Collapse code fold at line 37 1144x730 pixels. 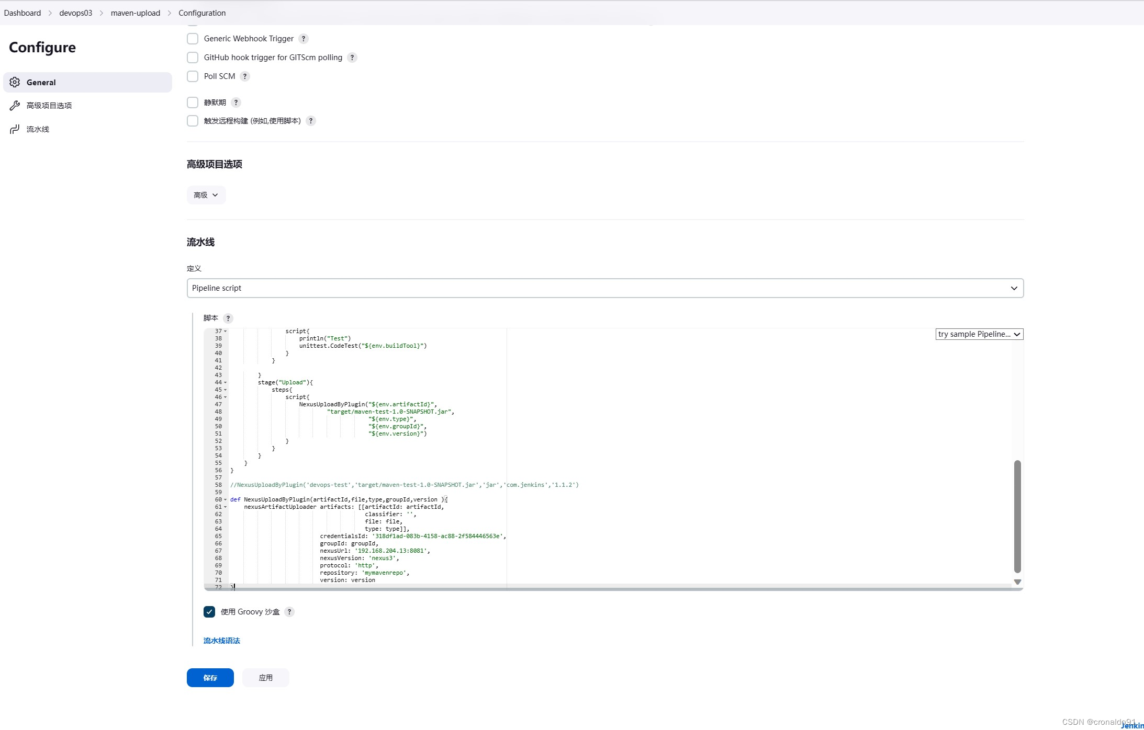(226, 331)
